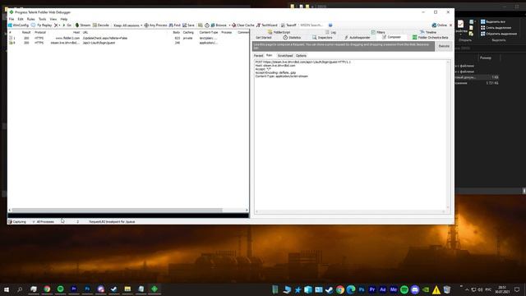Open the Edit menu
The image size is (526, 296).
[x=21, y=19]
